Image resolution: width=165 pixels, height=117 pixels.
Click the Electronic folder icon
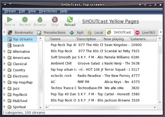[x=10, y=76]
